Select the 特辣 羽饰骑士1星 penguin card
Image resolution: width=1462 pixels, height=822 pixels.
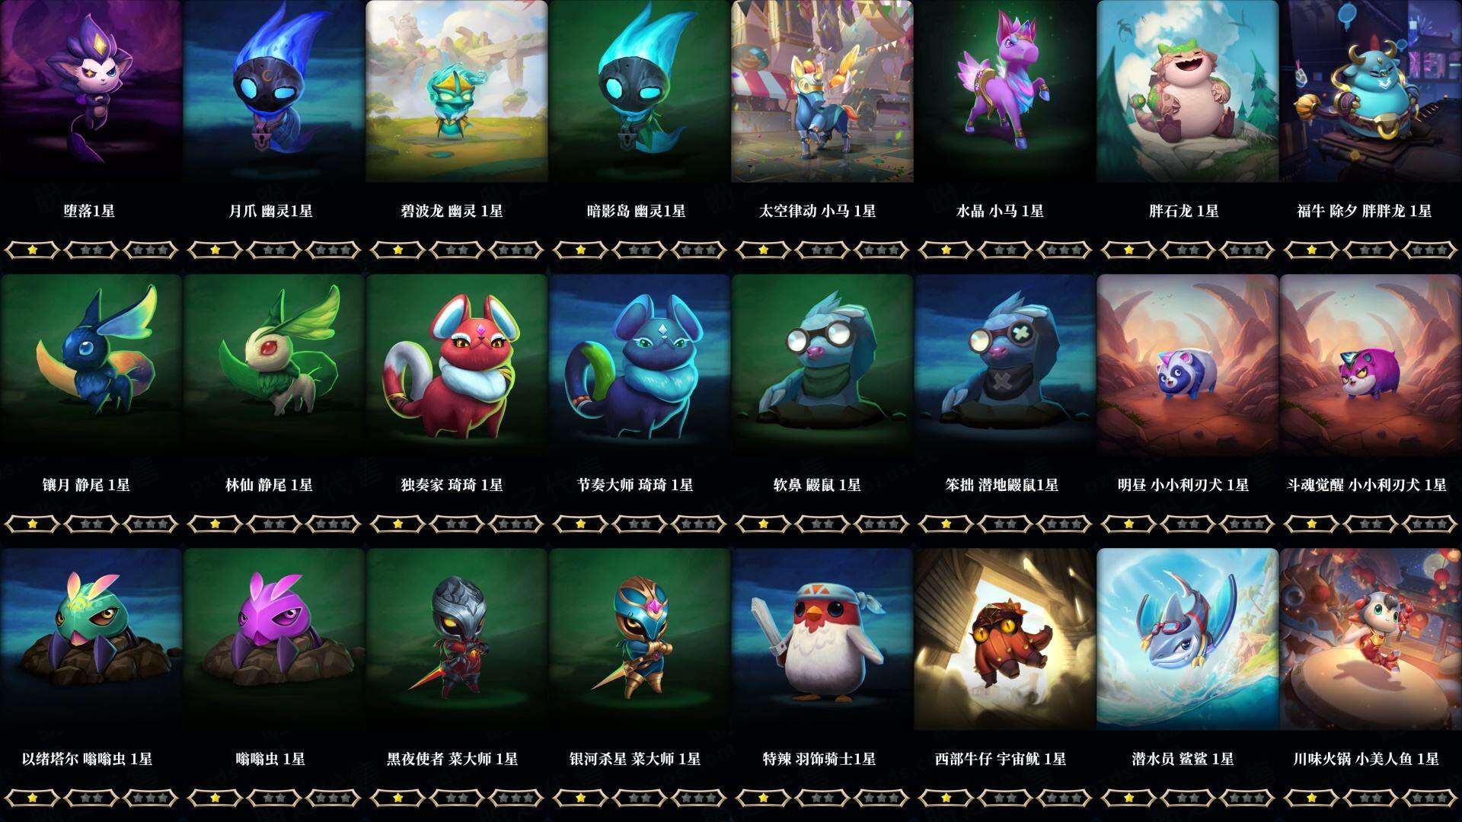pos(822,639)
